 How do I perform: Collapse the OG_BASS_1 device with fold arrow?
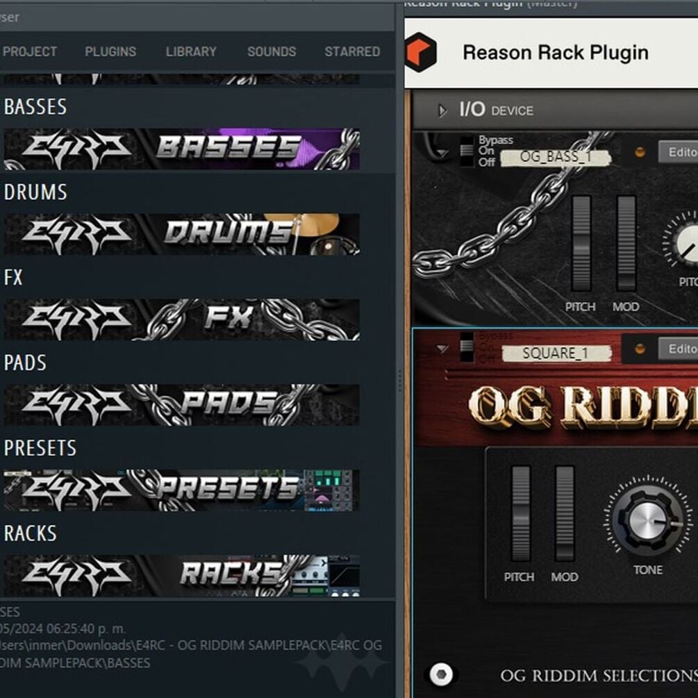click(x=442, y=153)
